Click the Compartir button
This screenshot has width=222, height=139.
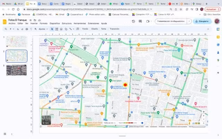pos(202,21)
